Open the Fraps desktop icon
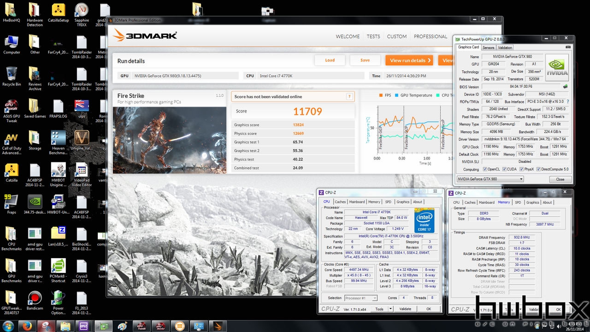This screenshot has width=590, height=332. 12,204
